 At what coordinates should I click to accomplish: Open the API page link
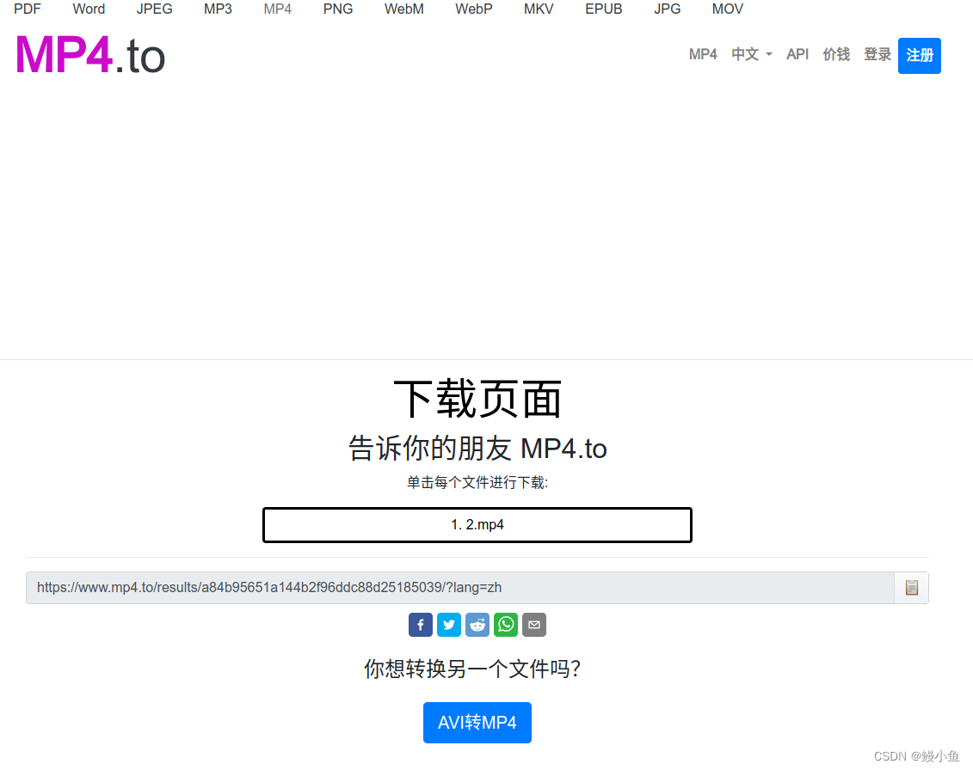[x=797, y=54]
